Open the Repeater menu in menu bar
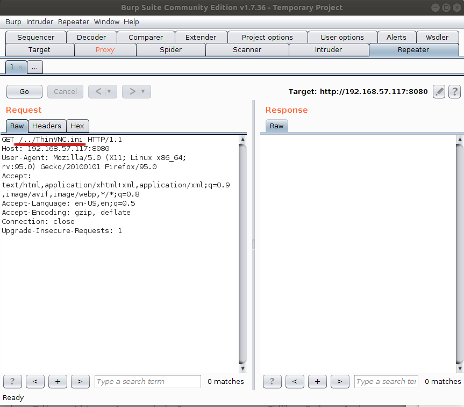This screenshot has height=407, width=464. (x=73, y=22)
